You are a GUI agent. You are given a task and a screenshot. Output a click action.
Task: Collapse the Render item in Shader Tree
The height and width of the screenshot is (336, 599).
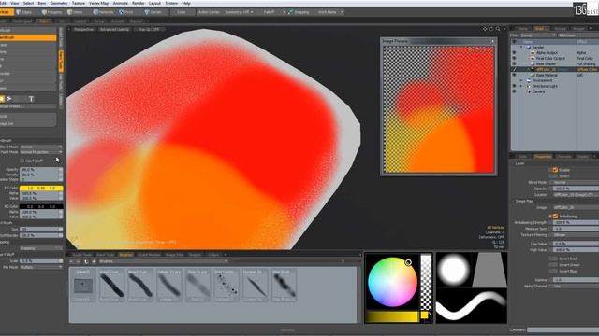[521, 48]
